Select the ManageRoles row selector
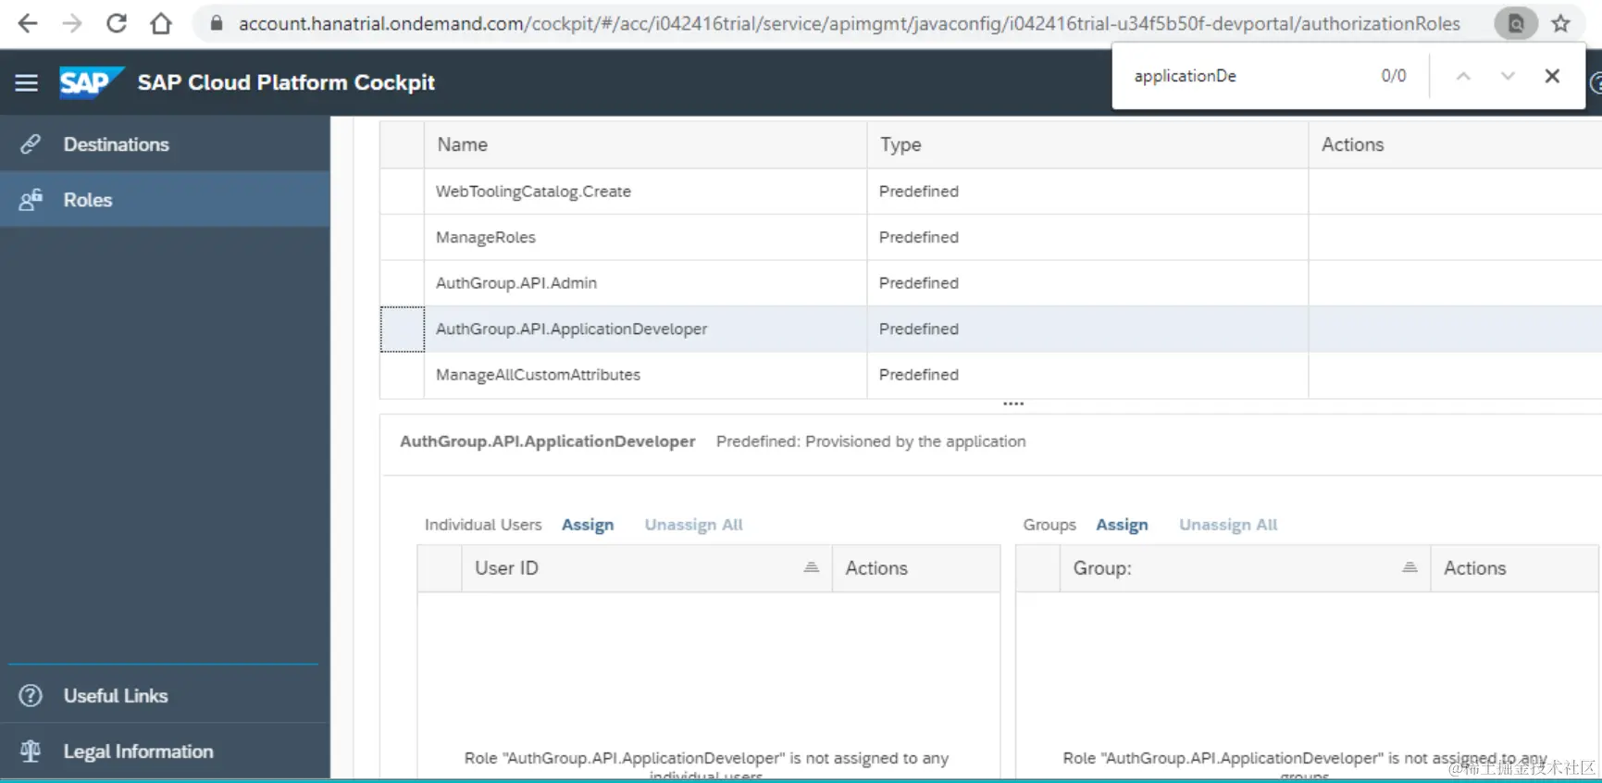This screenshot has height=783, width=1602. [403, 238]
